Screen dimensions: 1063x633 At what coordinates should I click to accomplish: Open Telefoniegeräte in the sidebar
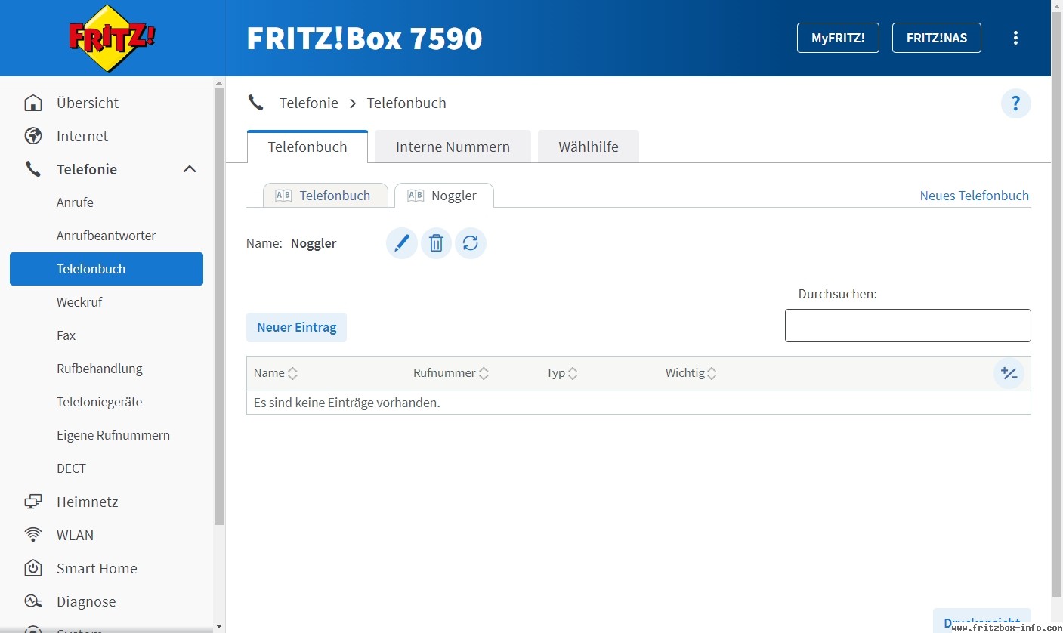[x=100, y=402]
